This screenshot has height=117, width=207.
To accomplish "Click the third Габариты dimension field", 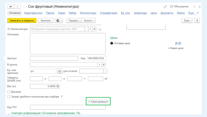I will click(75, 79).
